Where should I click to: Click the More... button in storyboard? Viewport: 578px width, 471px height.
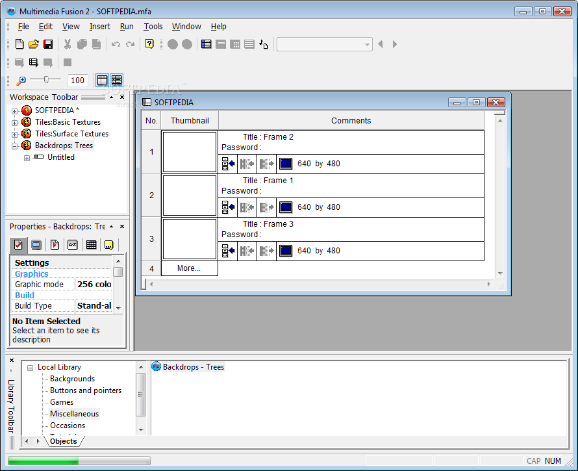coord(189,268)
